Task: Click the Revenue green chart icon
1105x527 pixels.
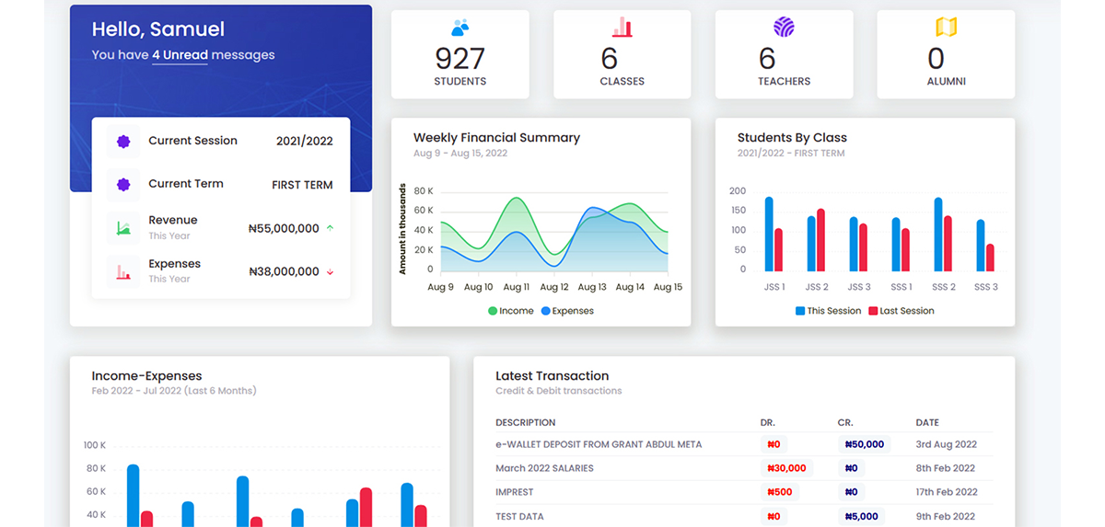Action: click(x=123, y=228)
